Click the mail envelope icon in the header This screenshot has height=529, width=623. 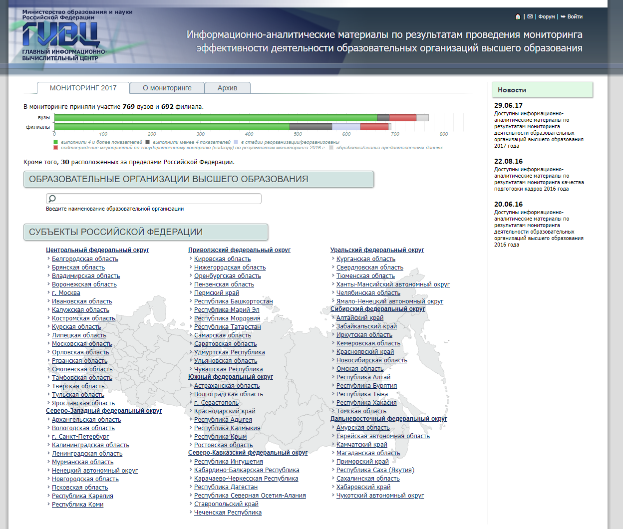(530, 16)
